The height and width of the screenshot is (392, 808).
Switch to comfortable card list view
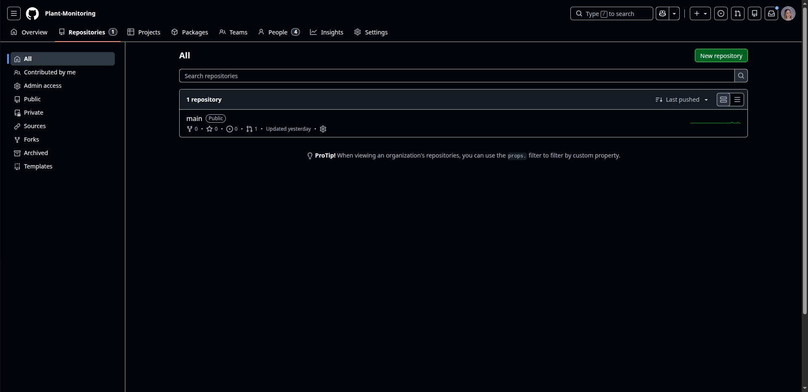coord(723,100)
